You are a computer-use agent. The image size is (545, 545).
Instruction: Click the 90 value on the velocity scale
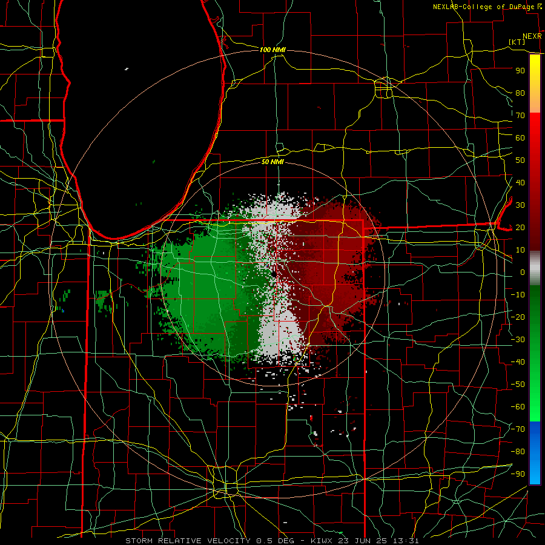point(520,71)
